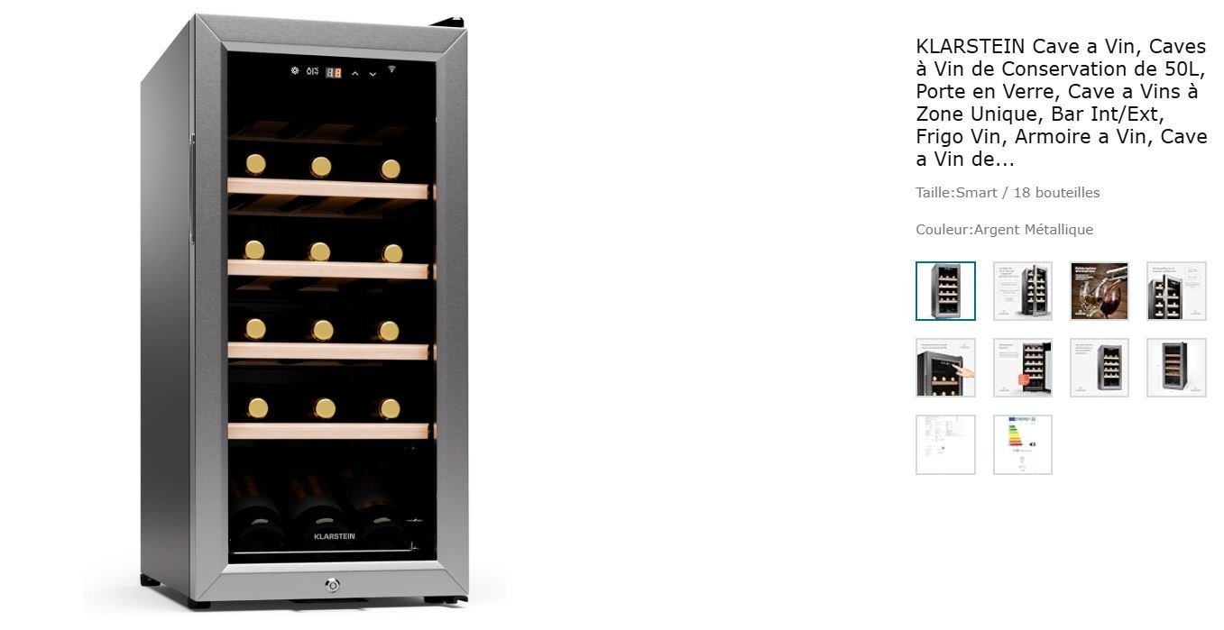Open the product data sheet thumbnail
Viewport: 1224px width, 630px height.
pyautogui.click(x=945, y=444)
